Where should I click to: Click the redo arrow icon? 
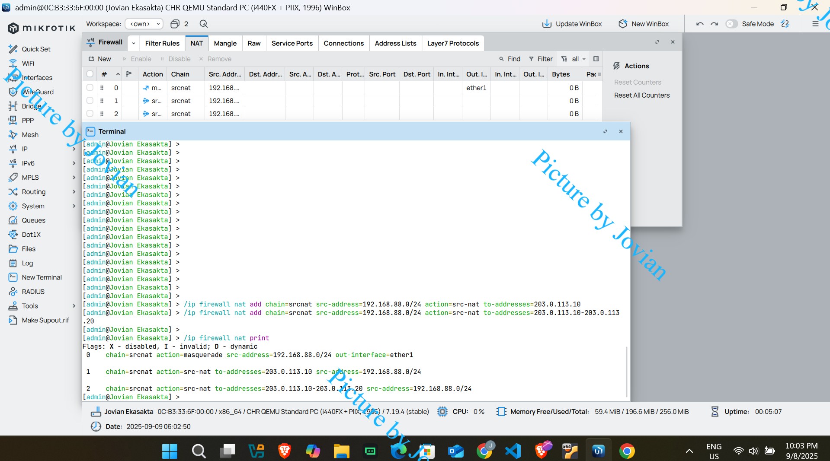coord(715,24)
